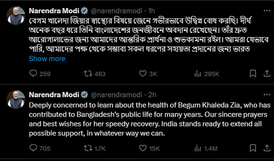Screen dimensions: 274x161
Task: Share the Bengali tweet
Action: pyautogui.click(x=265, y=74)
